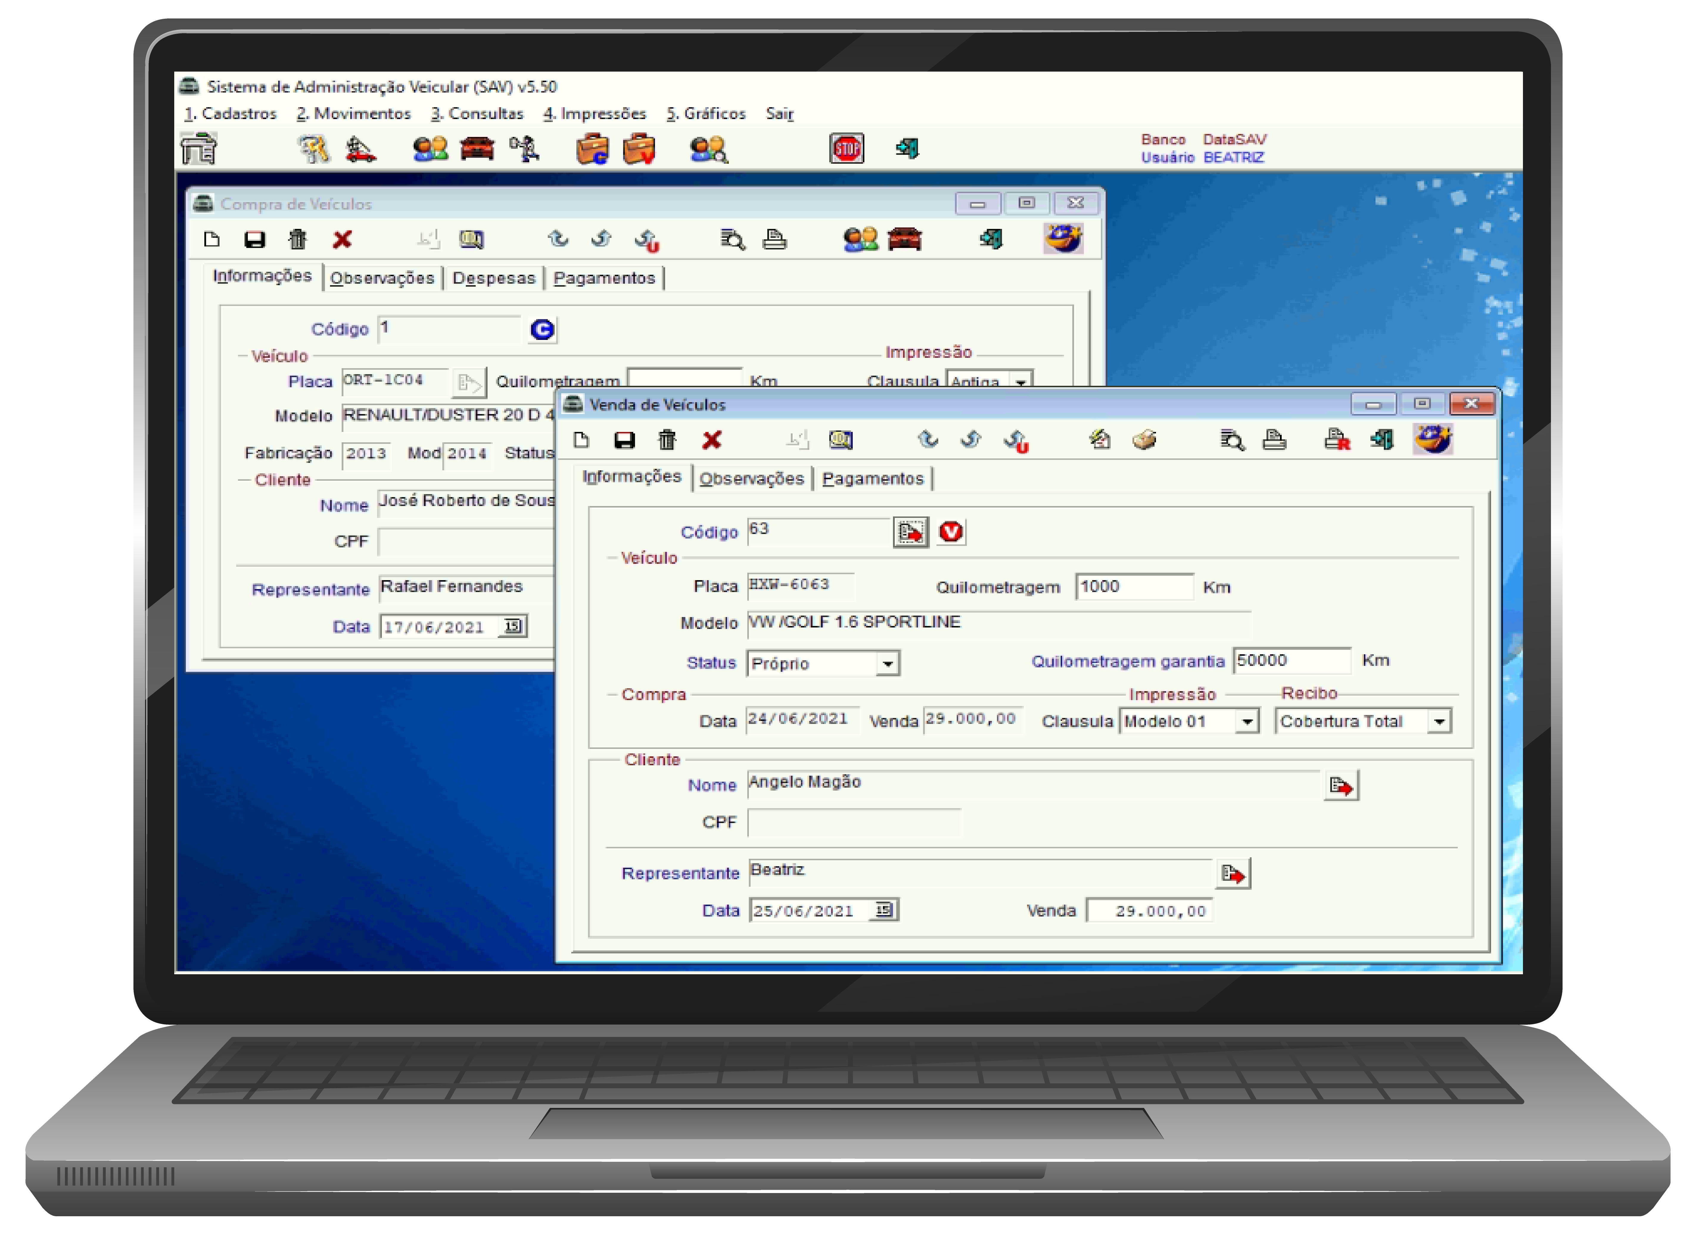
Task: Click the trash icon in Compra de Veículos
Action: (x=298, y=239)
